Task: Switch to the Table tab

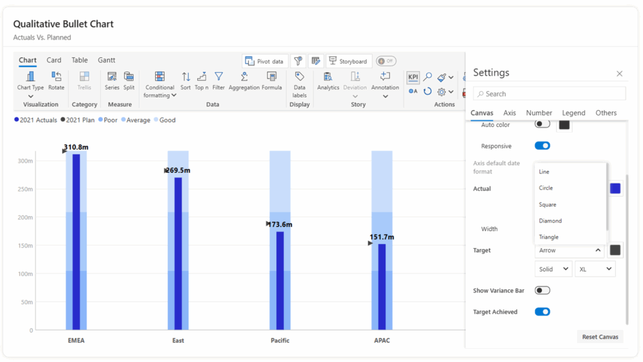Action: [x=80, y=60]
